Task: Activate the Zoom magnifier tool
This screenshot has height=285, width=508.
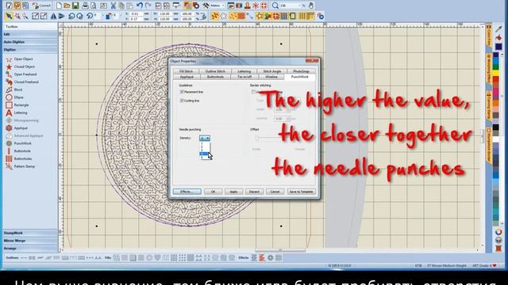Action: [275, 6]
